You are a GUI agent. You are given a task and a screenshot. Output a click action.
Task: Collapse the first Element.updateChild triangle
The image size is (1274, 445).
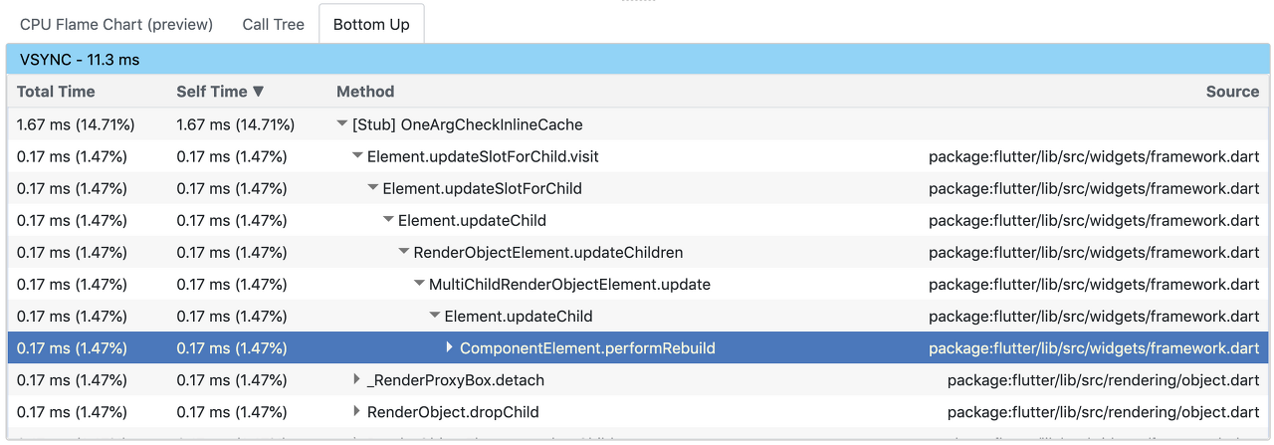pos(389,221)
